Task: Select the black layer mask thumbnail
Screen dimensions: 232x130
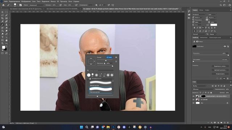Action: tap(203, 96)
